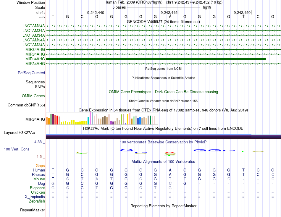
Task: Click the ---> sequence direction arrow label
Action: pyautogui.click(x=42, y=17)
